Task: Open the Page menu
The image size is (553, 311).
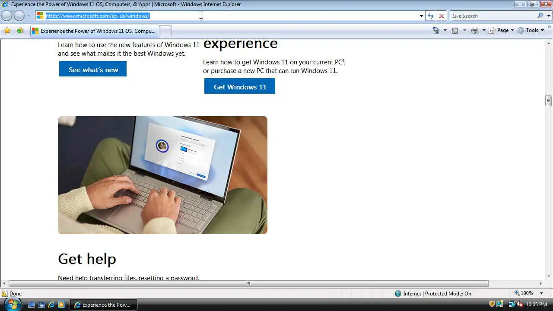Action: coord(502,30)
